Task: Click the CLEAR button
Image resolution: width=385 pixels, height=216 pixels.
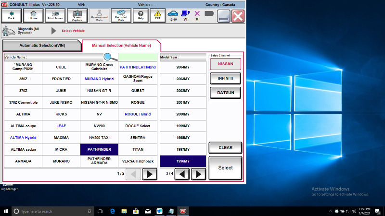Action: (x=225, y=148)
